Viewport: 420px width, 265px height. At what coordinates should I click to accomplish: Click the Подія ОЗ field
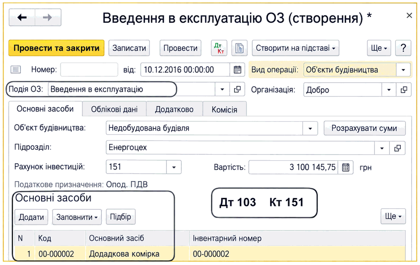click(132, 89)
